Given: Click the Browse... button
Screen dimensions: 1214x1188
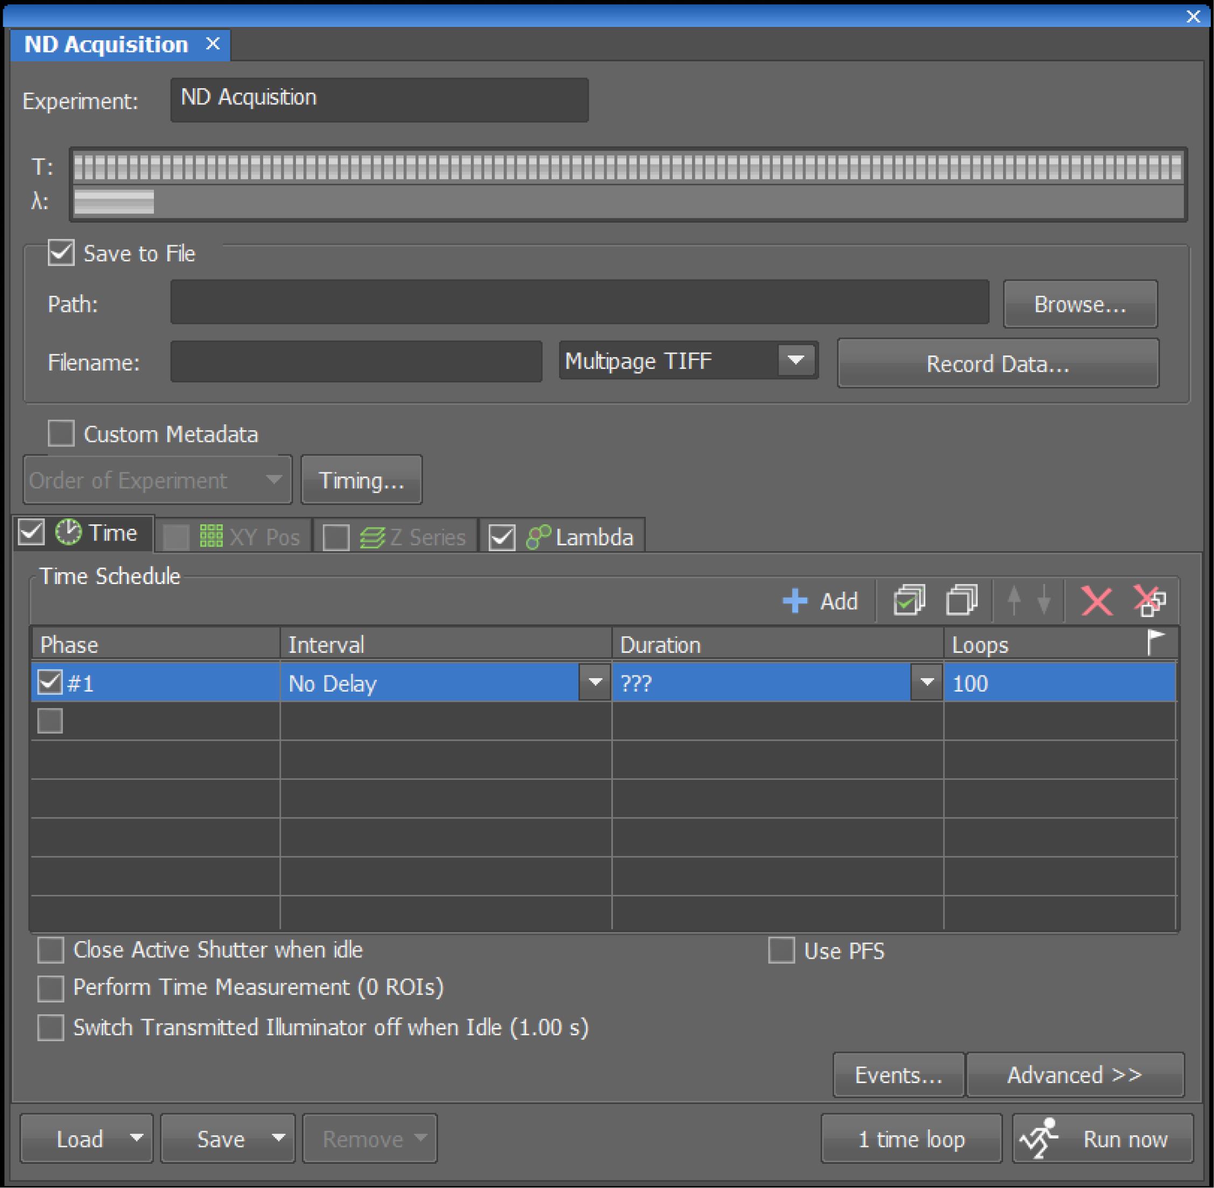Looking at the screenshot, I should 1080,304.
